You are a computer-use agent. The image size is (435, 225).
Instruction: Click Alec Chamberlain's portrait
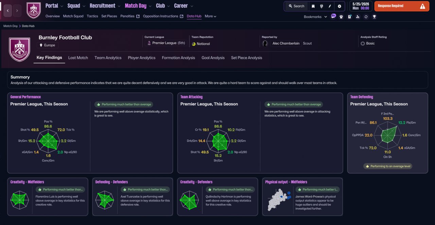point(265,44)
